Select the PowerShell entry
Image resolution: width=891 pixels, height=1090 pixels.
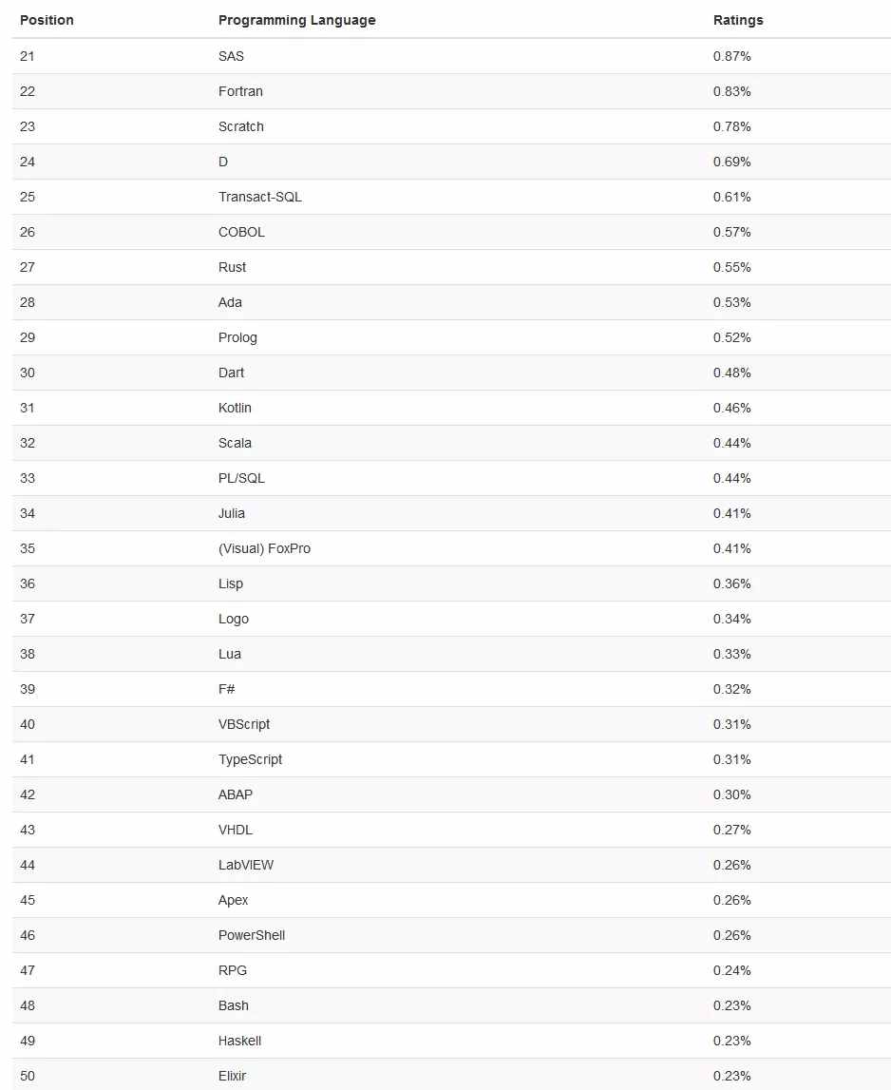[x=252, y=935]
